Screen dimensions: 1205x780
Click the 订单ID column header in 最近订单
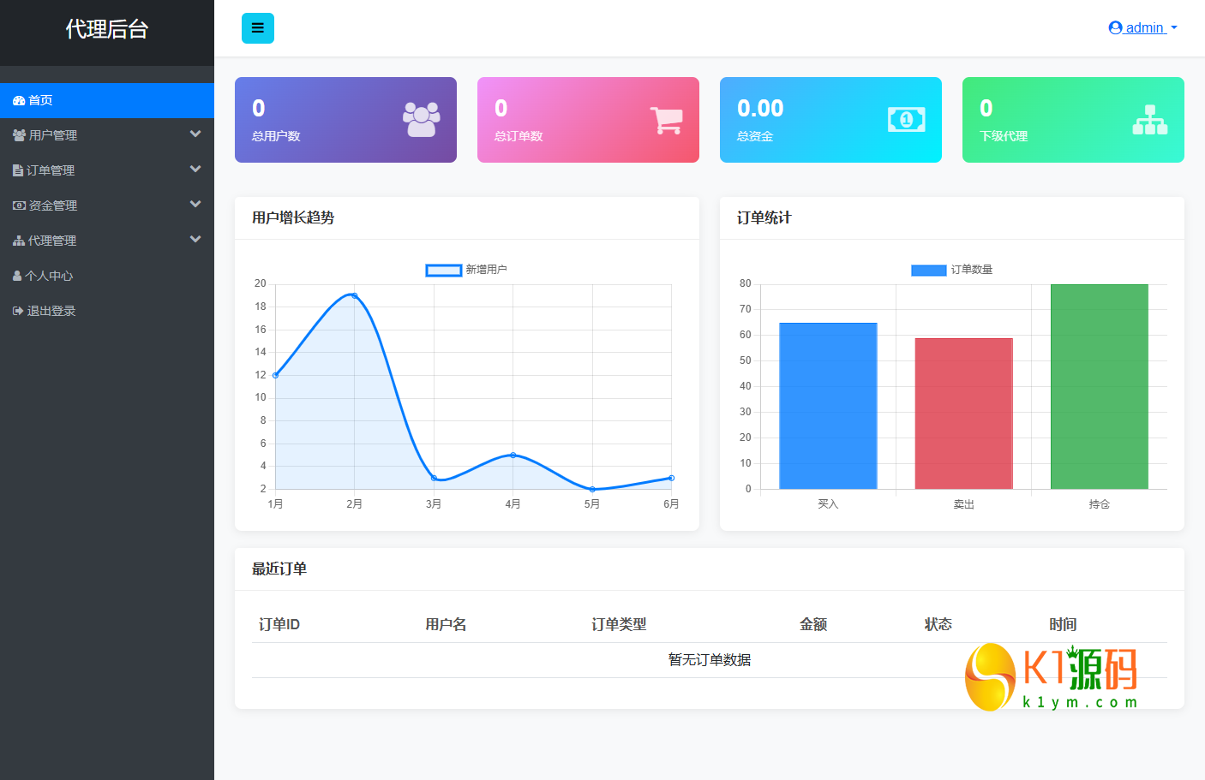tap(277, 624)
